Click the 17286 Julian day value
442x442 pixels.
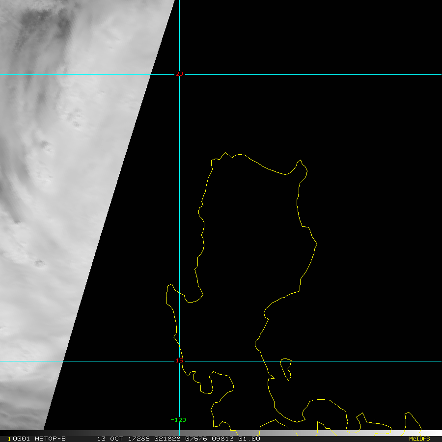tap(139, 439)
